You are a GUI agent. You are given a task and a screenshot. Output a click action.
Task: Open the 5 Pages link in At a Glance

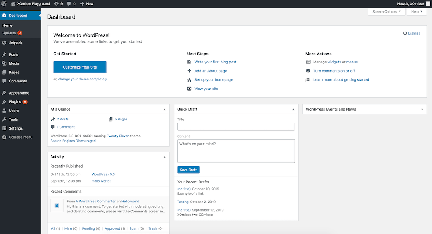[x=121, y=119]
